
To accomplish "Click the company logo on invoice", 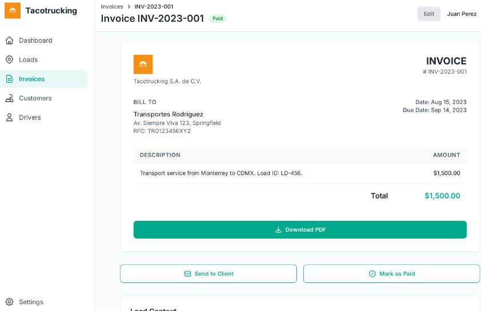I will point(143,64).
